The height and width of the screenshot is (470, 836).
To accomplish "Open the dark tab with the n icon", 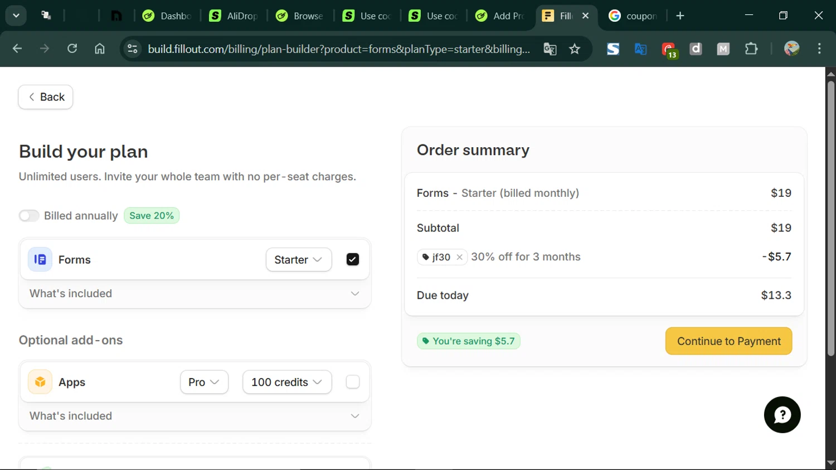I will 116,16.
